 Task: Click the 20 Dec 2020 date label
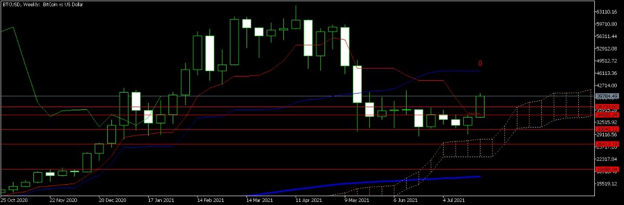pos(112,199)
